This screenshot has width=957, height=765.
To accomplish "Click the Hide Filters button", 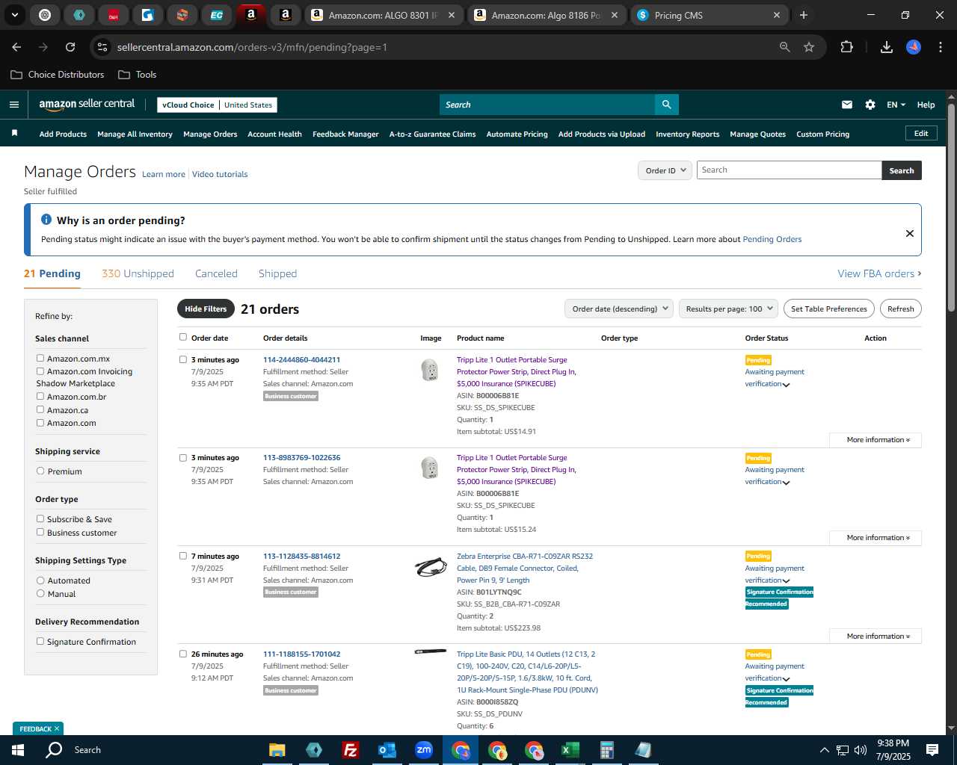I will tap(206, 309).
